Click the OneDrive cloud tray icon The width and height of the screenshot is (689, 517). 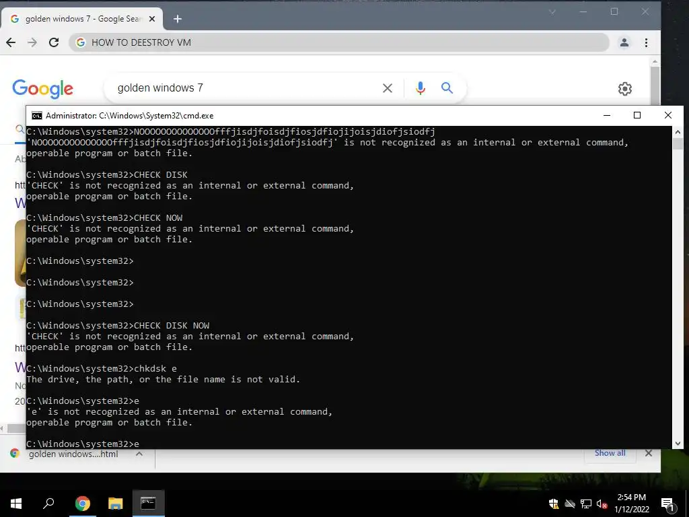point(570,504)
